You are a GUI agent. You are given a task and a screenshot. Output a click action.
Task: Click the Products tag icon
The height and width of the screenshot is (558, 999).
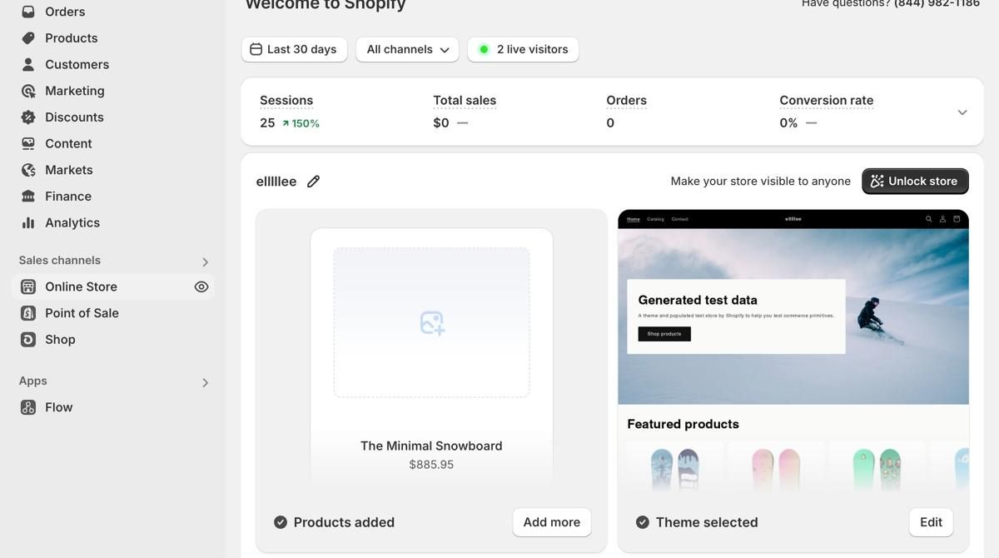(x=28, y=38)
